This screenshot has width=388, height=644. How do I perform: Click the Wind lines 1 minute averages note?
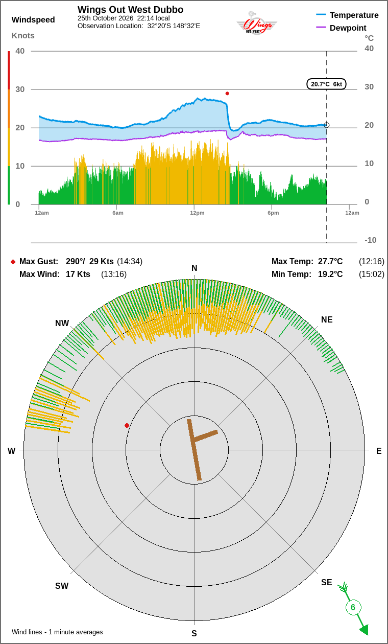tap(57, 632)
